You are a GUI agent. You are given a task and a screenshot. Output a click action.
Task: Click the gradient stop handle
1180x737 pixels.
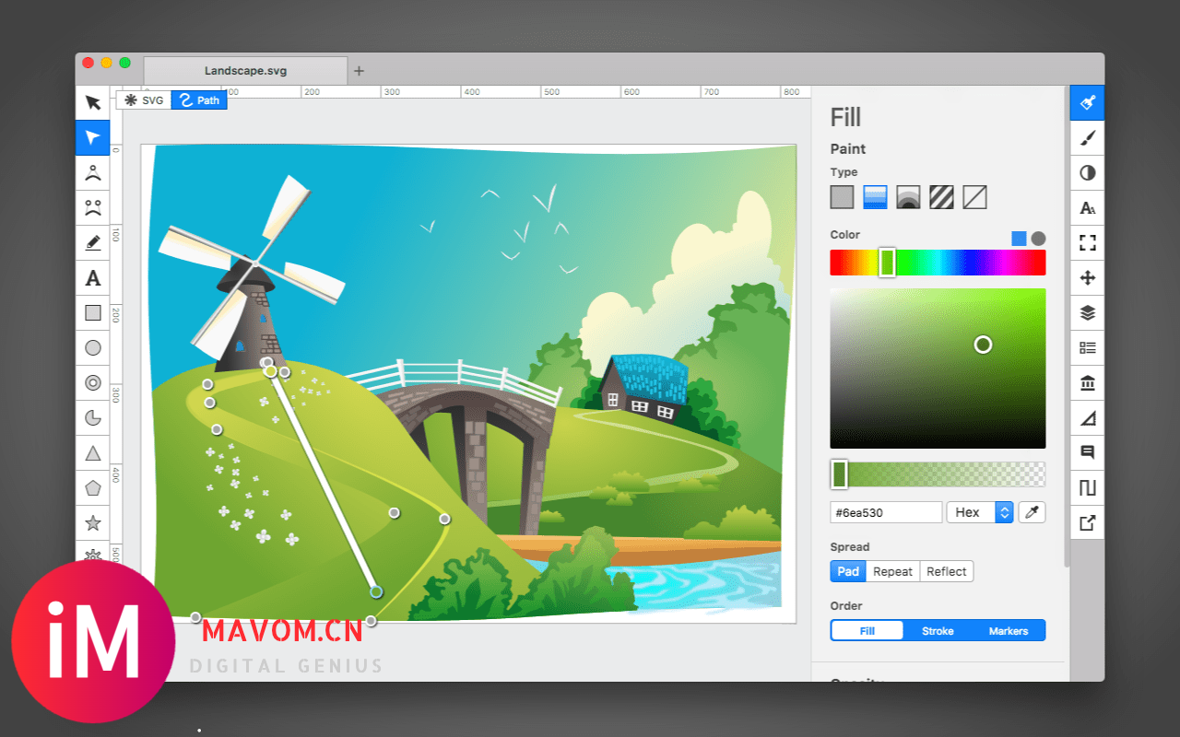coord(839,474)
